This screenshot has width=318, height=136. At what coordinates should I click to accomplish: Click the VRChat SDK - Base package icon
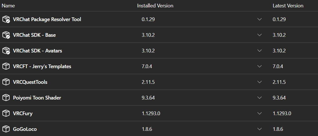6,35
